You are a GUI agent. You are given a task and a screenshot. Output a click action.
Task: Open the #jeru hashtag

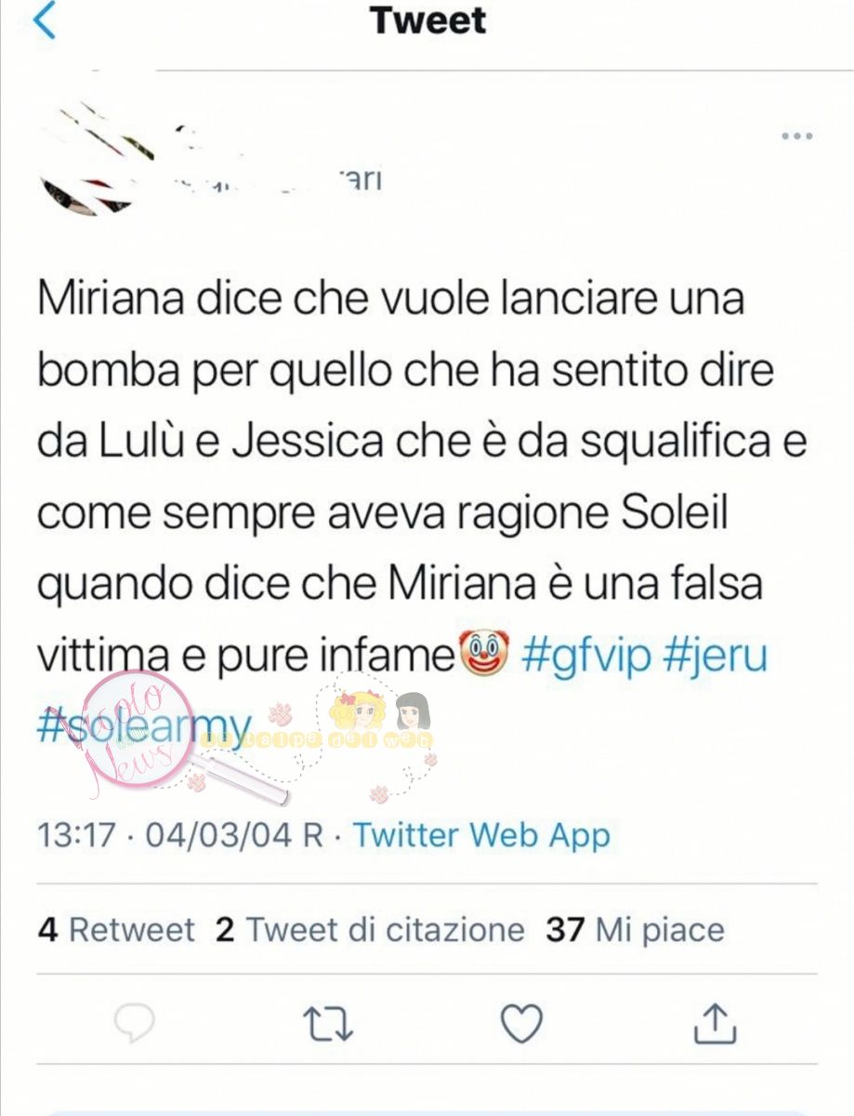716,657
